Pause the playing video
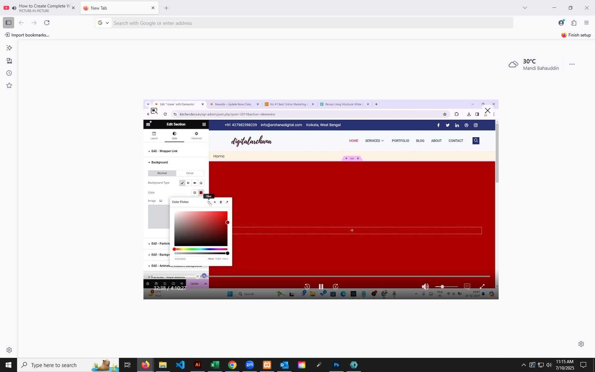Viewport: 595px width, 372px height. tap(321, 286)
